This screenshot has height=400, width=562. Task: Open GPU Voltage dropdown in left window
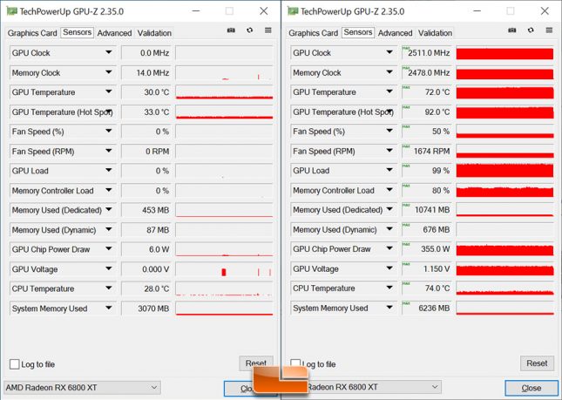(x=109, y=268)
